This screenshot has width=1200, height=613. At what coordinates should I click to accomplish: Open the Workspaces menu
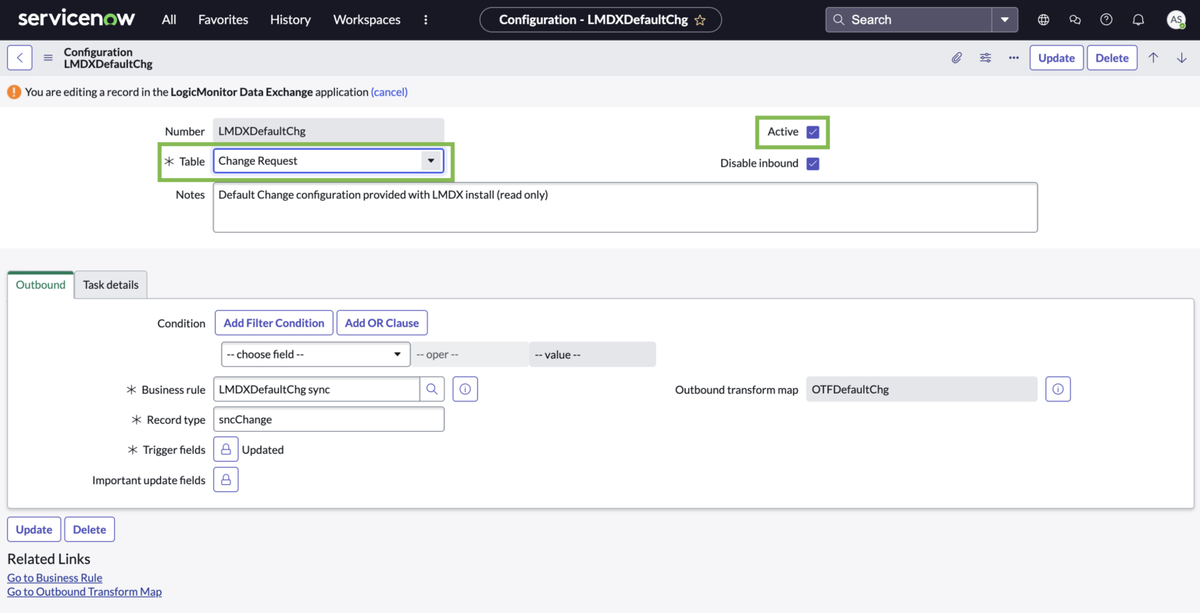367,20
